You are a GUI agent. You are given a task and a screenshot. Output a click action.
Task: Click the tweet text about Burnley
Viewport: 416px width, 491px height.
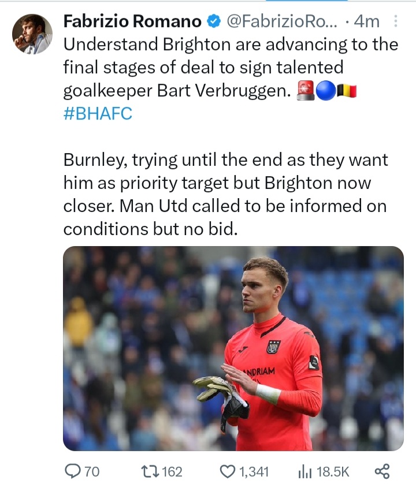click(x=226, y=194)
